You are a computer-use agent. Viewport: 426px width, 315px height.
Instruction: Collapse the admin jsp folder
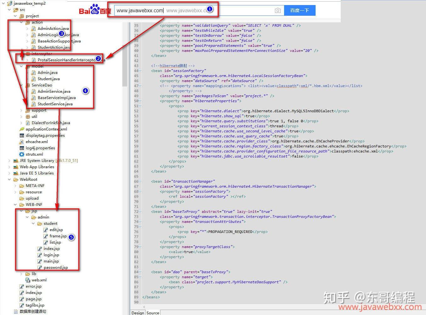pyautogui.click(x=27, y=217)
